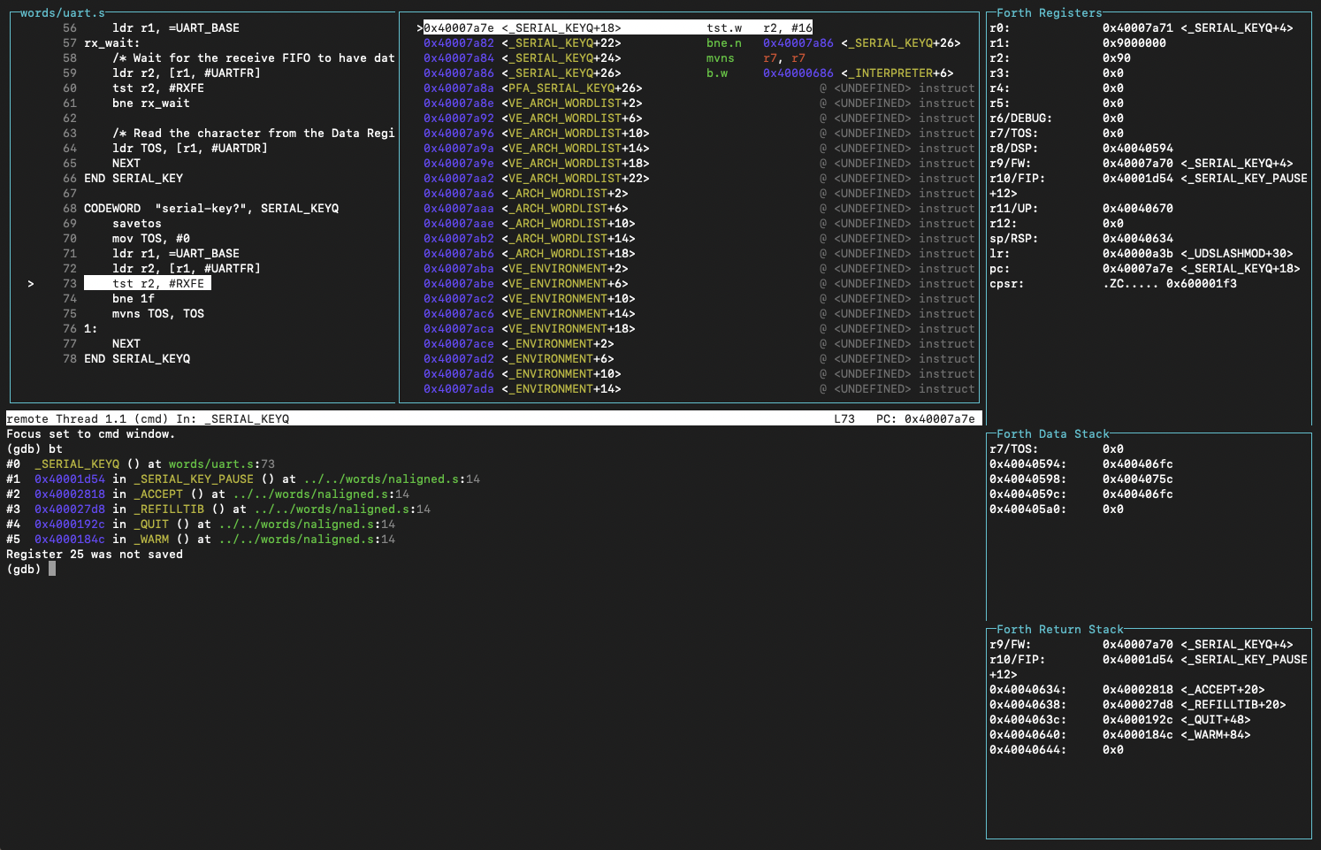
Task: Click the L73 line indicator in status bar
Action: click(x=844, y=419)
